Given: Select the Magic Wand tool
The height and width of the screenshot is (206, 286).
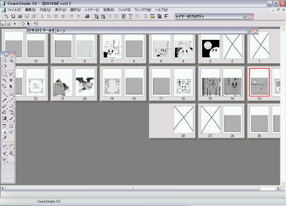Looking at the screenshot, I should click(x=5, y=80).
